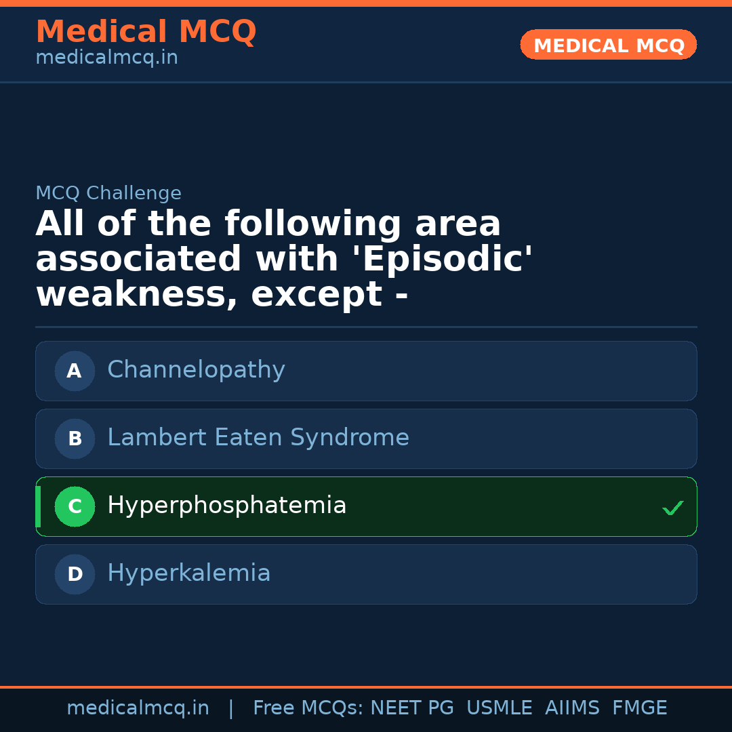
Task: Select AIIMS in the footer
Action: coord(572,708)
